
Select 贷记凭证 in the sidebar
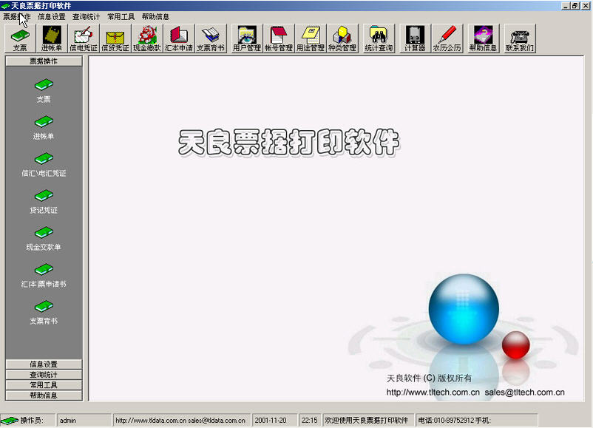(44, 202)
